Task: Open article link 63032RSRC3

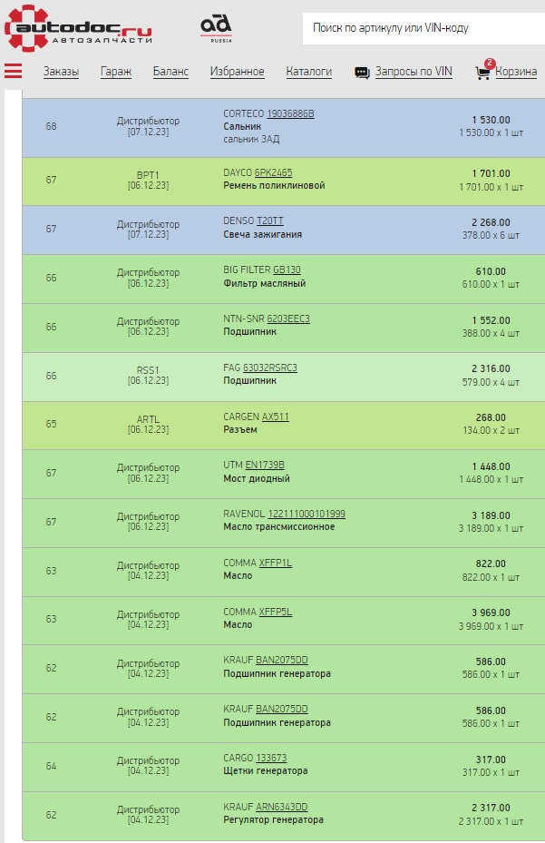Action: (270, 368)
